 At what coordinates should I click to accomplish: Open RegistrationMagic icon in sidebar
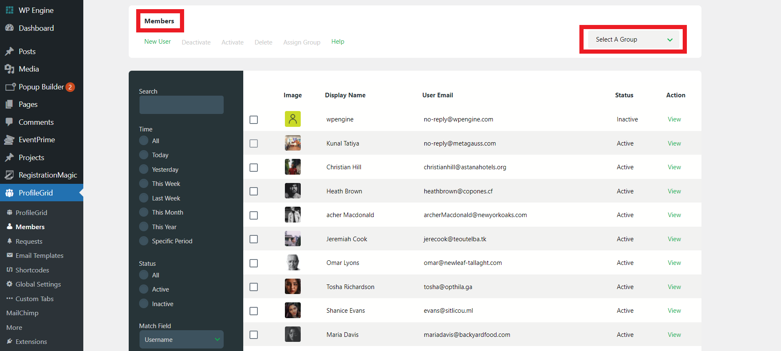[x=10, y=175]
